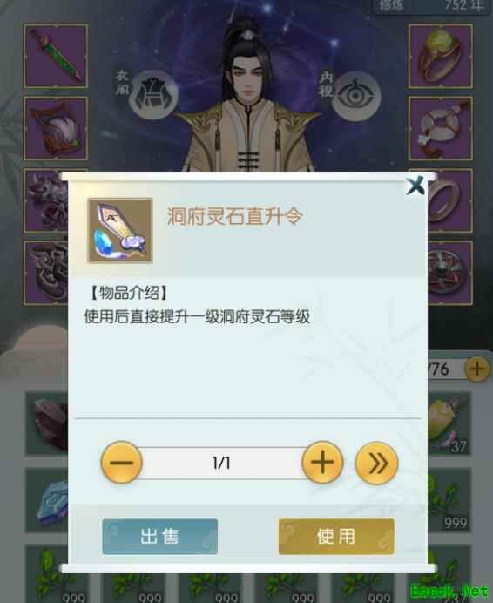Close the item detail popup
Screen dimensions: 493x603
pos(415,186)
